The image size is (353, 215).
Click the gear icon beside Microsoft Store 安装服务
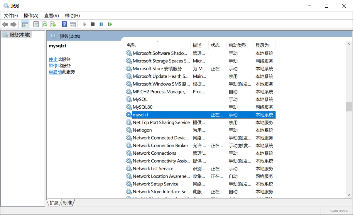[x=129, y=69]
